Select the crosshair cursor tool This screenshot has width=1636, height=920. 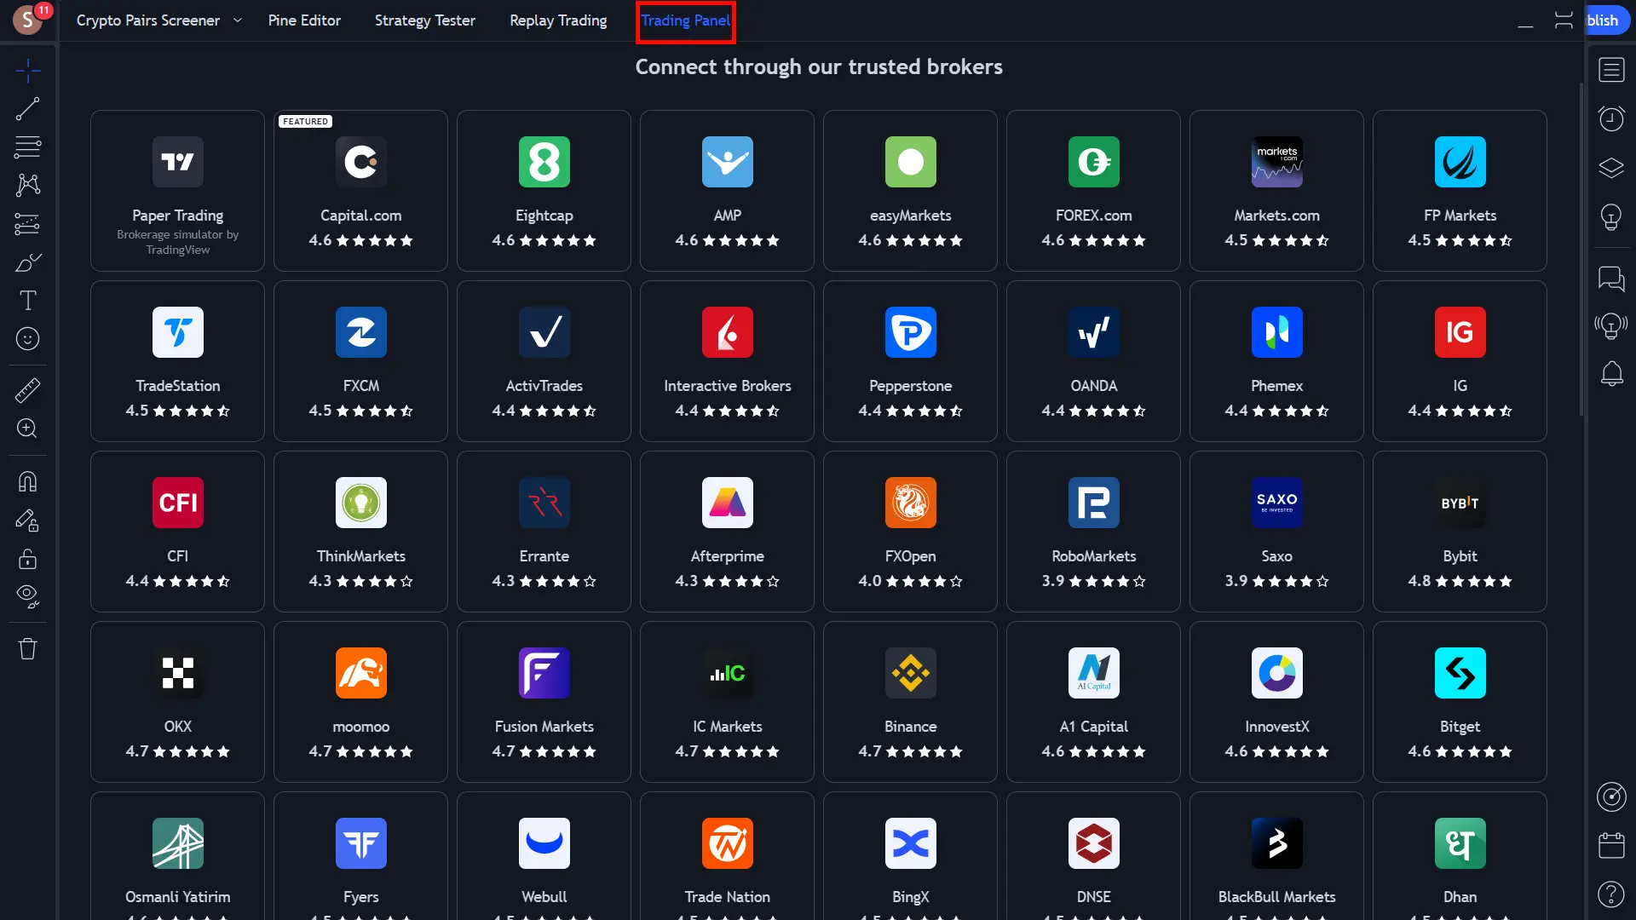click(27, 71)
